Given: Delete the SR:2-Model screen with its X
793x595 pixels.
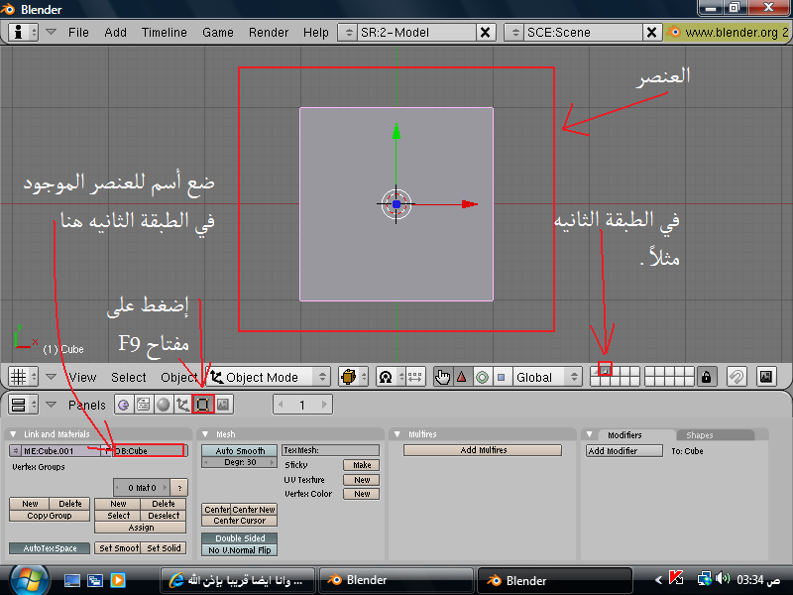Looking at the screenshot, I should coord(485,33).
